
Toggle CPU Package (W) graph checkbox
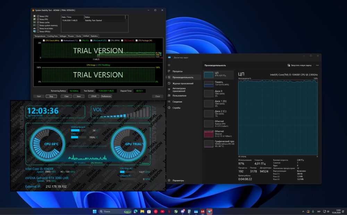click(x=136, y=41)
